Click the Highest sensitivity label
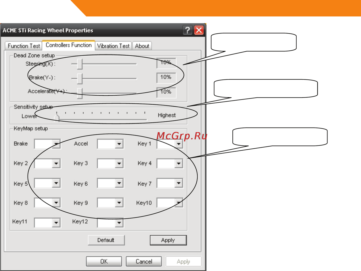The width and height of the screenshot is (361, 271). (167, 115)
